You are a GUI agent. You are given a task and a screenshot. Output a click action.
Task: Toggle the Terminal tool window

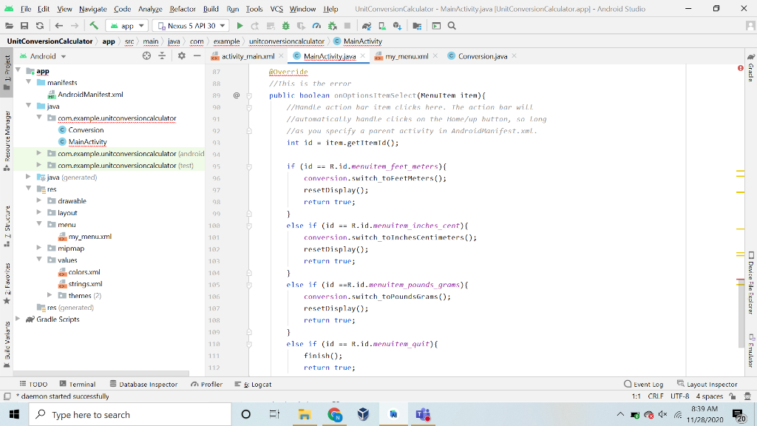(x=77, y=384)
